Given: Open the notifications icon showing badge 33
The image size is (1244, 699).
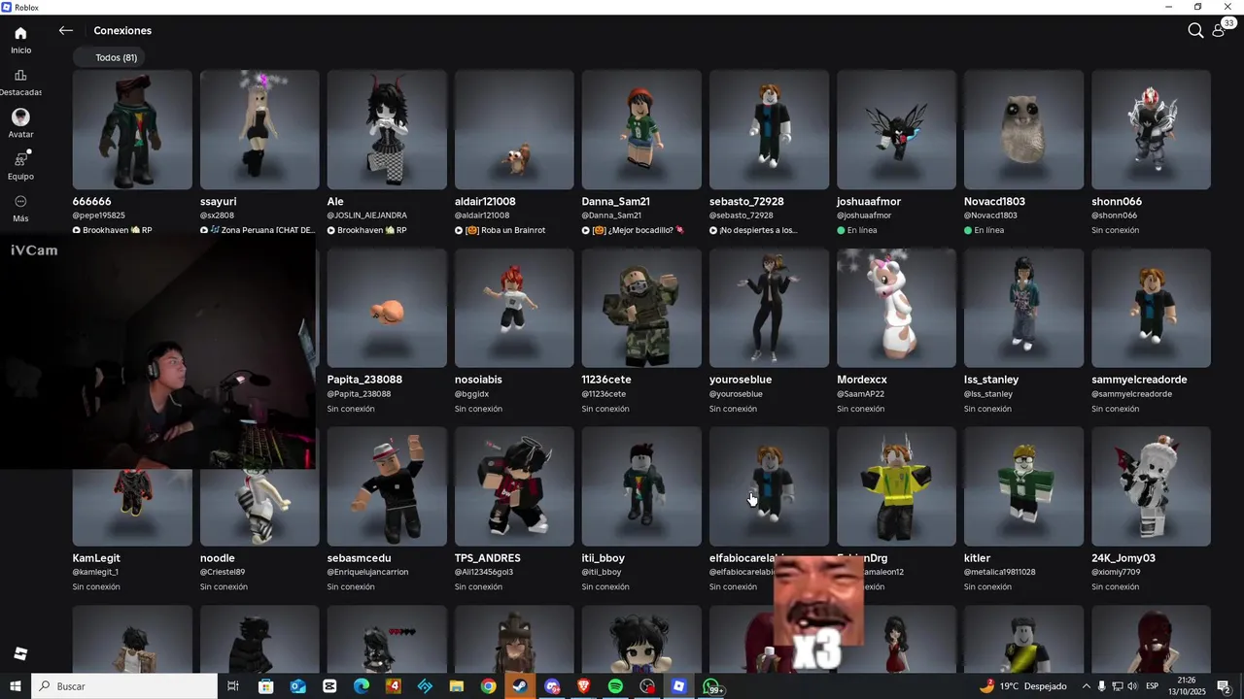Looking at the screenshot, I should click(1220, 30).
